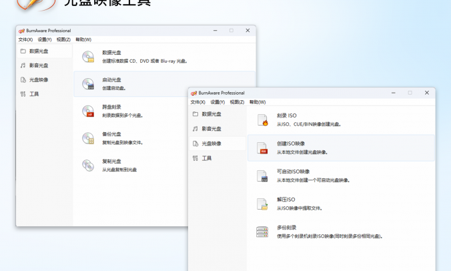The width and height of the screenshot is (451, 271).
Task: Click the 数据光盘 disc icon in back window list
Action: [x=88, y=57]
